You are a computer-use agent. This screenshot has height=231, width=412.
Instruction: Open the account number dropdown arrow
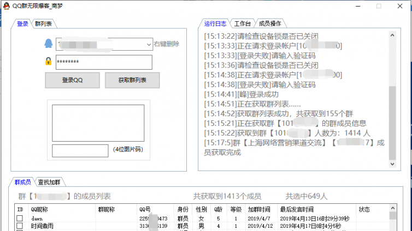click(x=149, y=44)
